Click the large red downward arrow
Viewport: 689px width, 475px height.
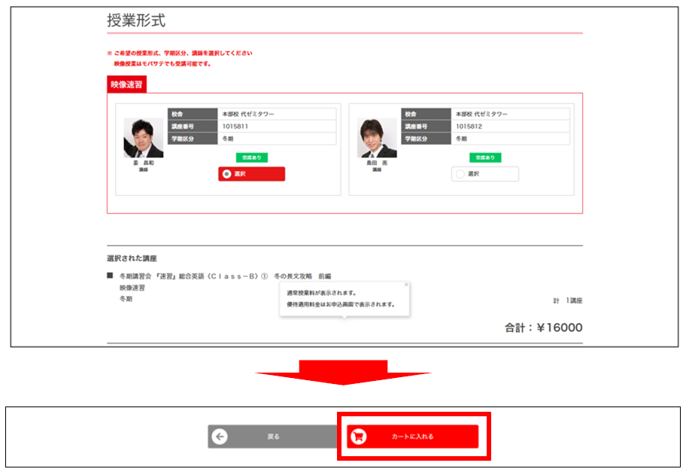pos(343,372)
